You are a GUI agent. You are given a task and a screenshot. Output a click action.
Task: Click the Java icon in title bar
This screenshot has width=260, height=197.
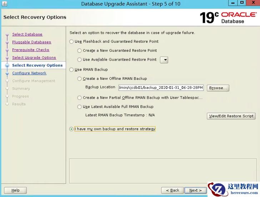(x=4, y=4)
